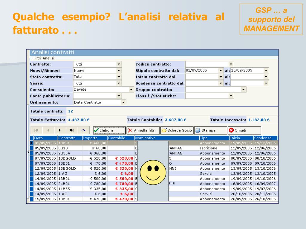The image size is (306, 229).
Task: Select the 9B35A contract cell
Action: [x=70, y=153]
